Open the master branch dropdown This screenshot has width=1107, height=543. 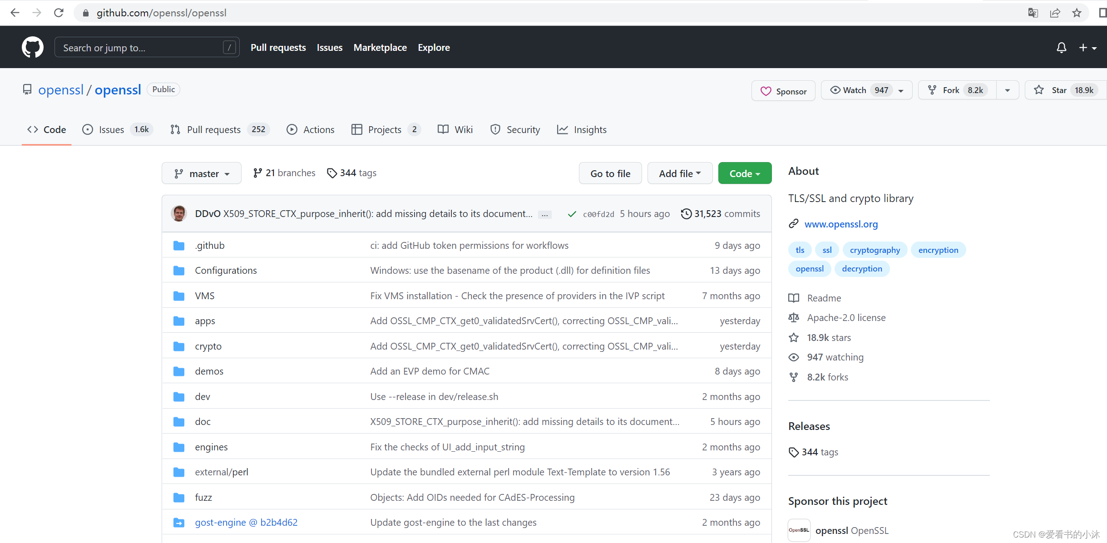(x=202, y=173)
